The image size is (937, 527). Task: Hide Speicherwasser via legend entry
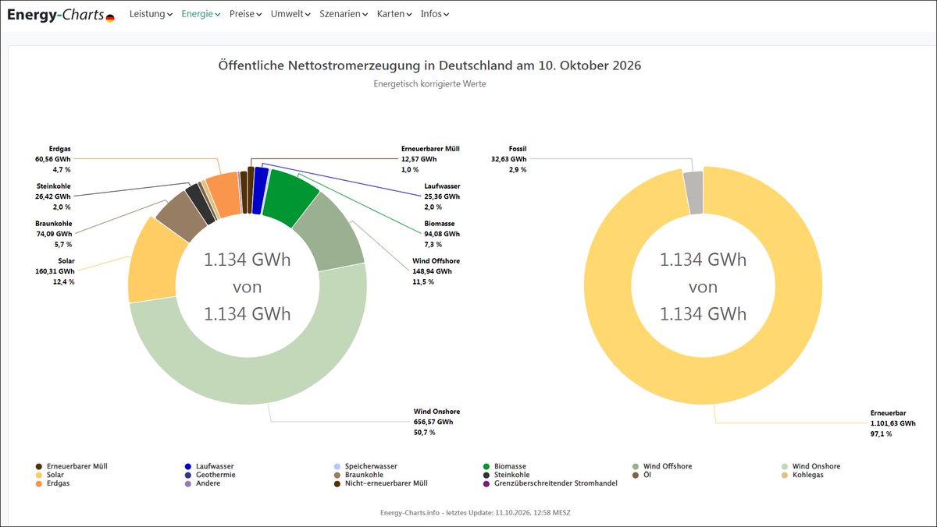coord(365,466)
